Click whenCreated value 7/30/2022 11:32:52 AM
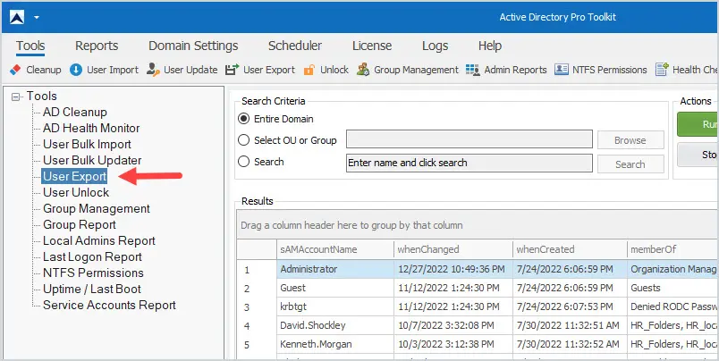Viewport: 719px width, 361px height. [x=568, y=345]
